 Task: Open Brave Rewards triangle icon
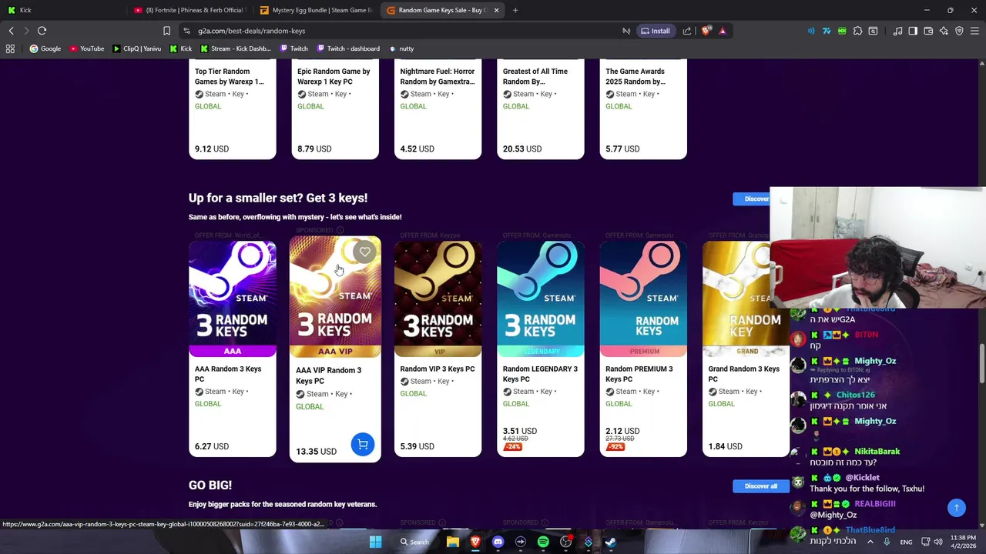tap(723, 31)
